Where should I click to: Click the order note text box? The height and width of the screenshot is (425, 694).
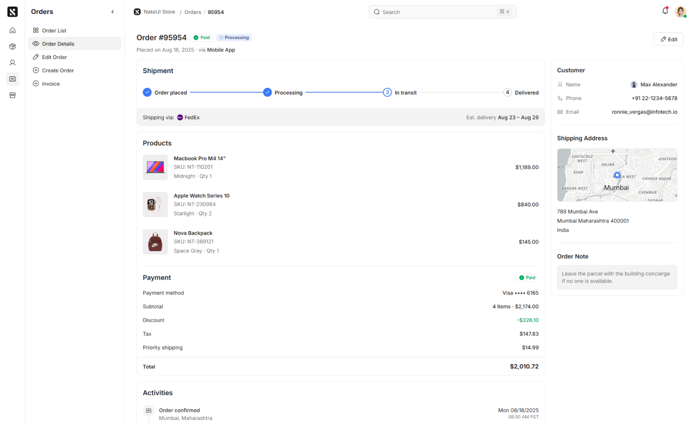[x=617, y=277]
